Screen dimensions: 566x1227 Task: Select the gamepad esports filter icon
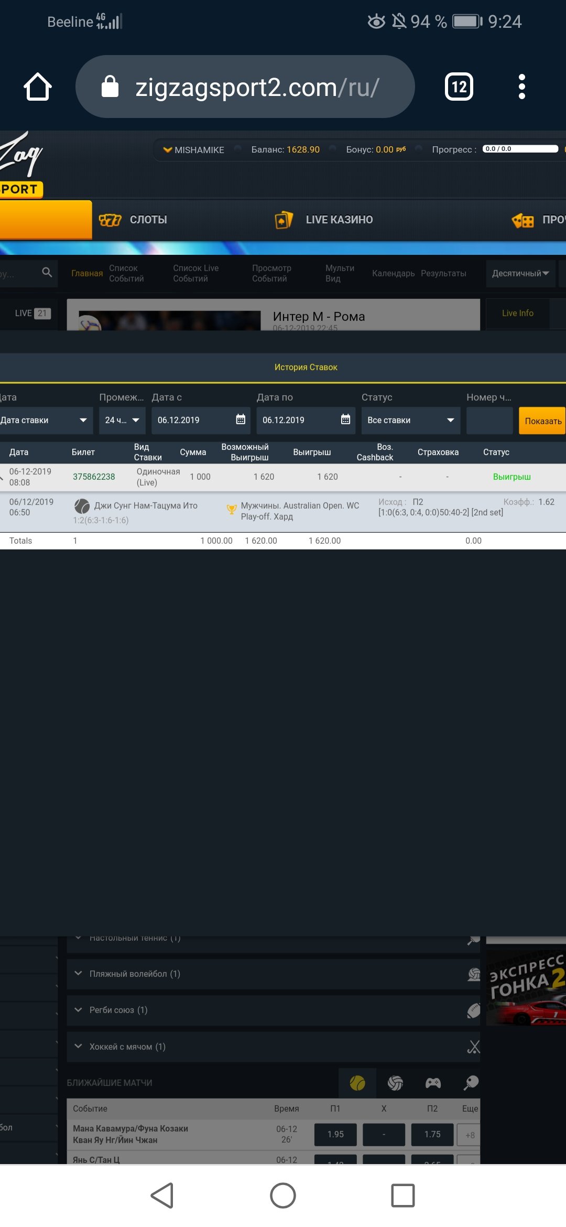433,1083
